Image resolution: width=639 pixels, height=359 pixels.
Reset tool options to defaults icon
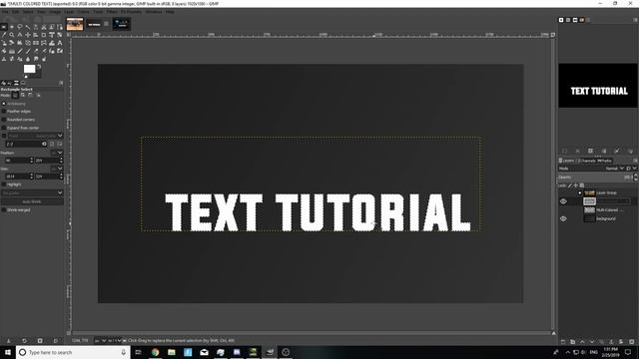click(x=56, y=341)
